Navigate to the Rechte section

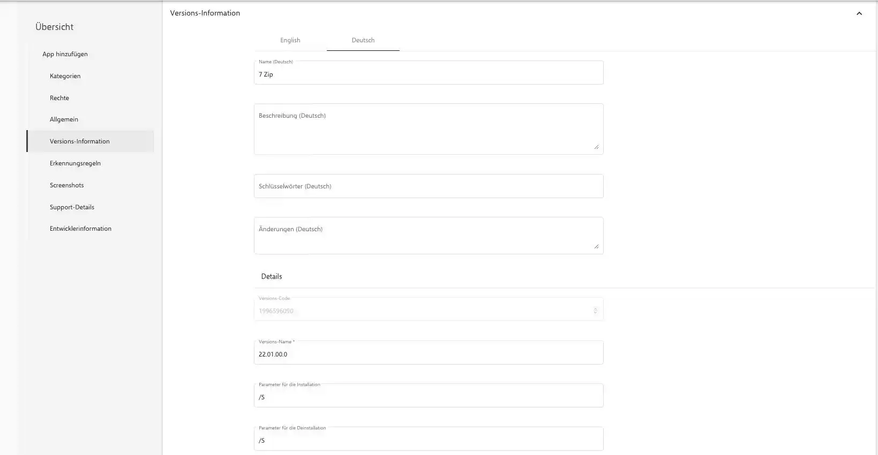[x=59, y=98]
